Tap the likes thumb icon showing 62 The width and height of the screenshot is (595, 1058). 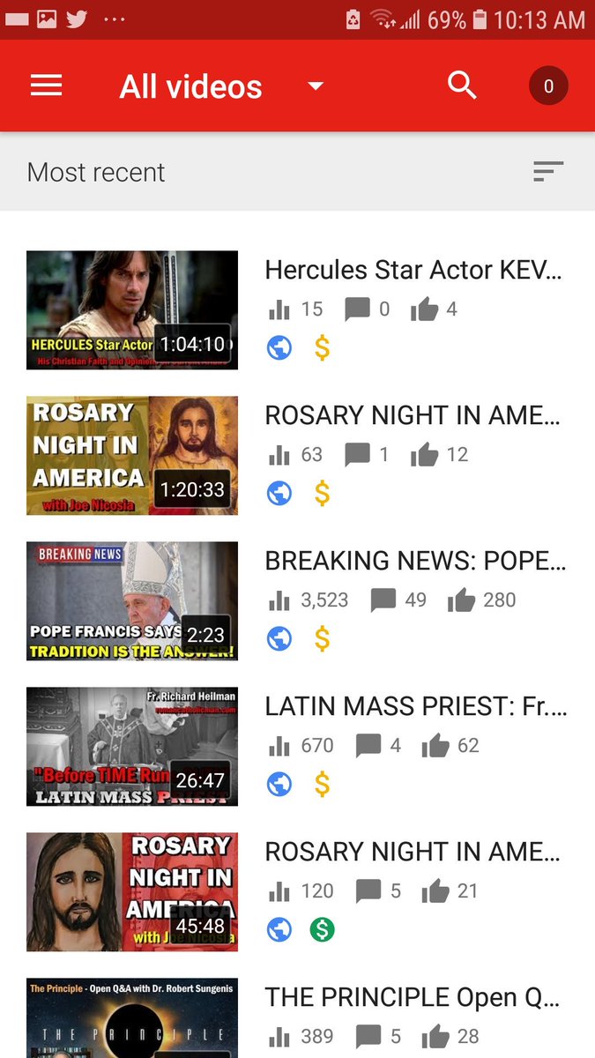[435, 746]
